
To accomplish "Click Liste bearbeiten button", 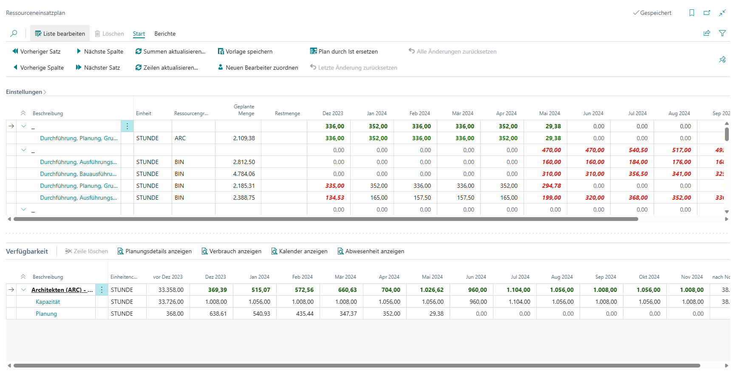I will click(60, 34).
